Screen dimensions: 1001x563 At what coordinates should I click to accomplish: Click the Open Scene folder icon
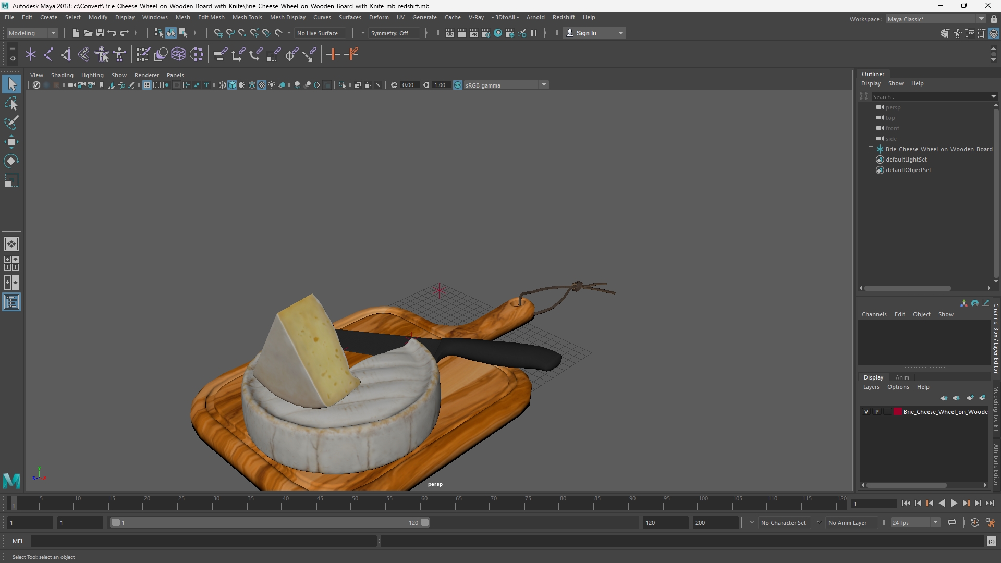[88, 33]
